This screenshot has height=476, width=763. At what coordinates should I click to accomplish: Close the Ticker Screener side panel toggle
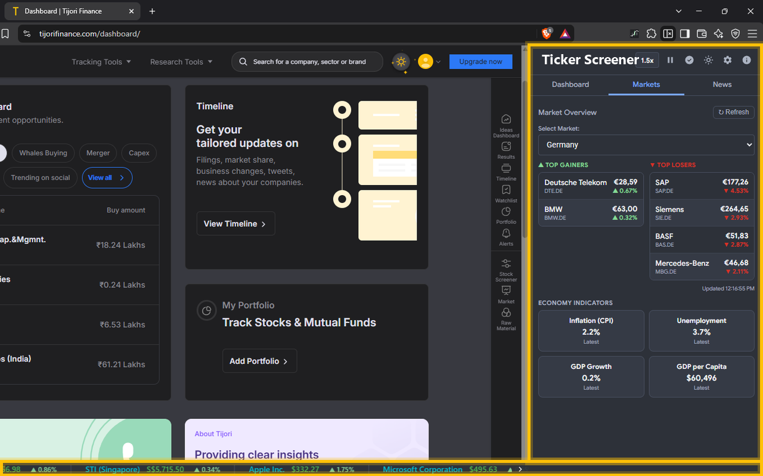pos(668,34)
